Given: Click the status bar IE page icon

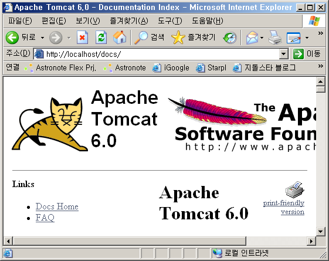Looking at the screenshot, I should click(8, 253).
